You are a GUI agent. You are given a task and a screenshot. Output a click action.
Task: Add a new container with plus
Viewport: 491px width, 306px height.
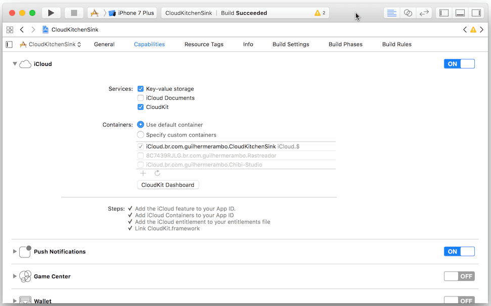click(143, 173)
